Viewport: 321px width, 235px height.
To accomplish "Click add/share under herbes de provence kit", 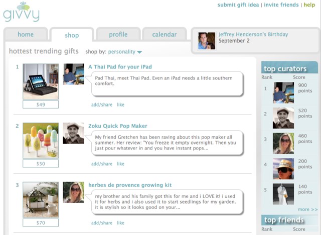I will tap(102, 223).
